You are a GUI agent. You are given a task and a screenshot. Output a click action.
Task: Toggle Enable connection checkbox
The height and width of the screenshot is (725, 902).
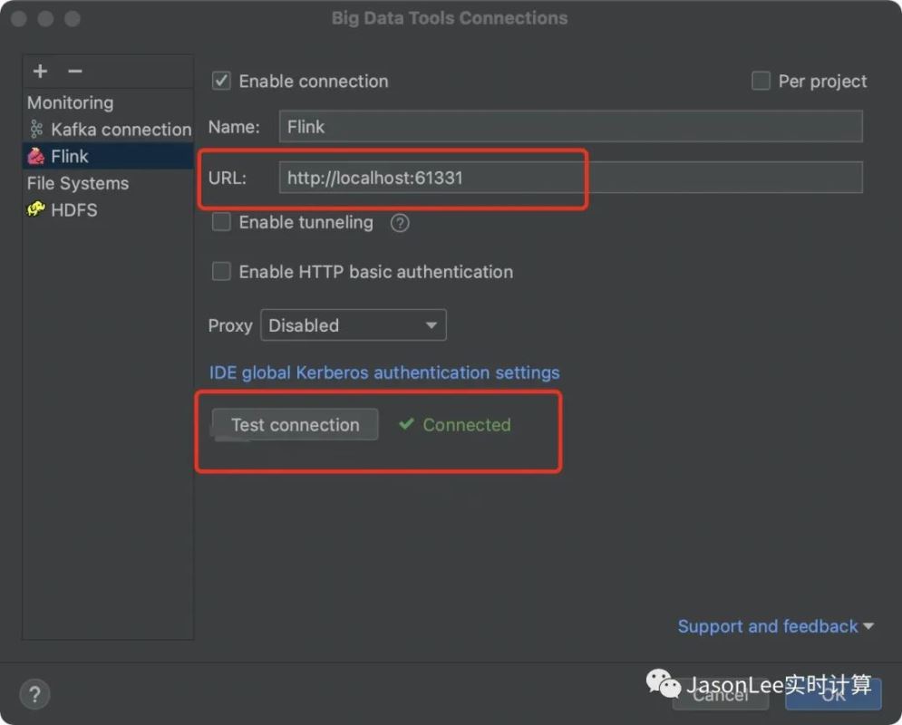[221, 81]
